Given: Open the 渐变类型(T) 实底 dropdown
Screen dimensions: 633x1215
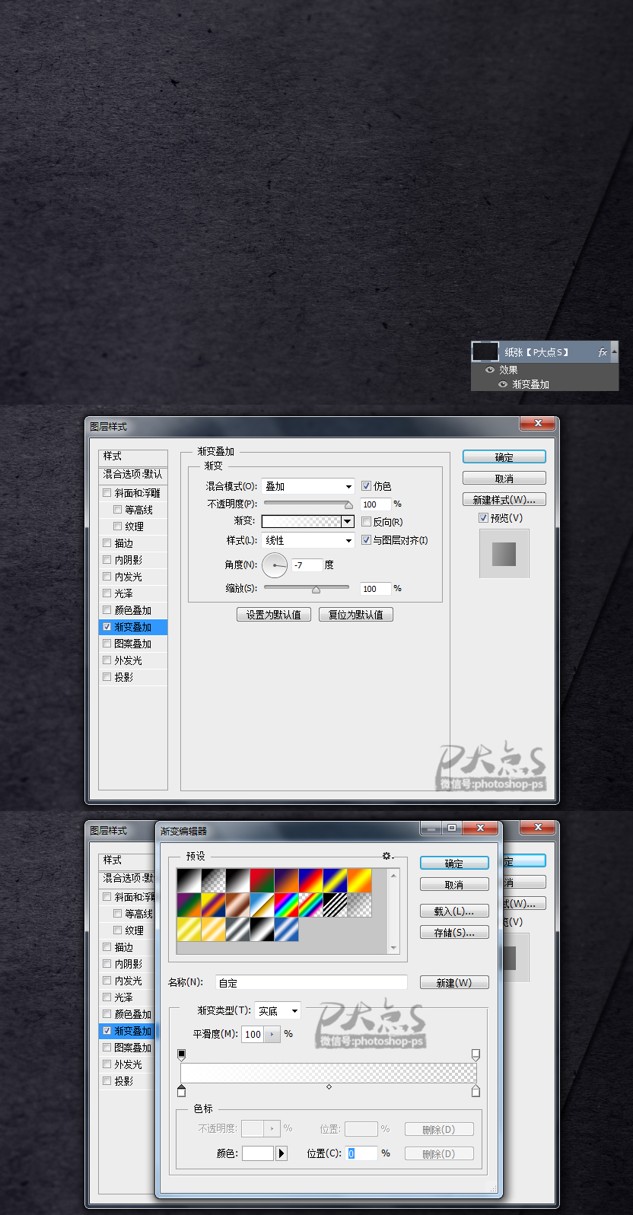Looking at the screenshot, I should (x=278, y=1011).
